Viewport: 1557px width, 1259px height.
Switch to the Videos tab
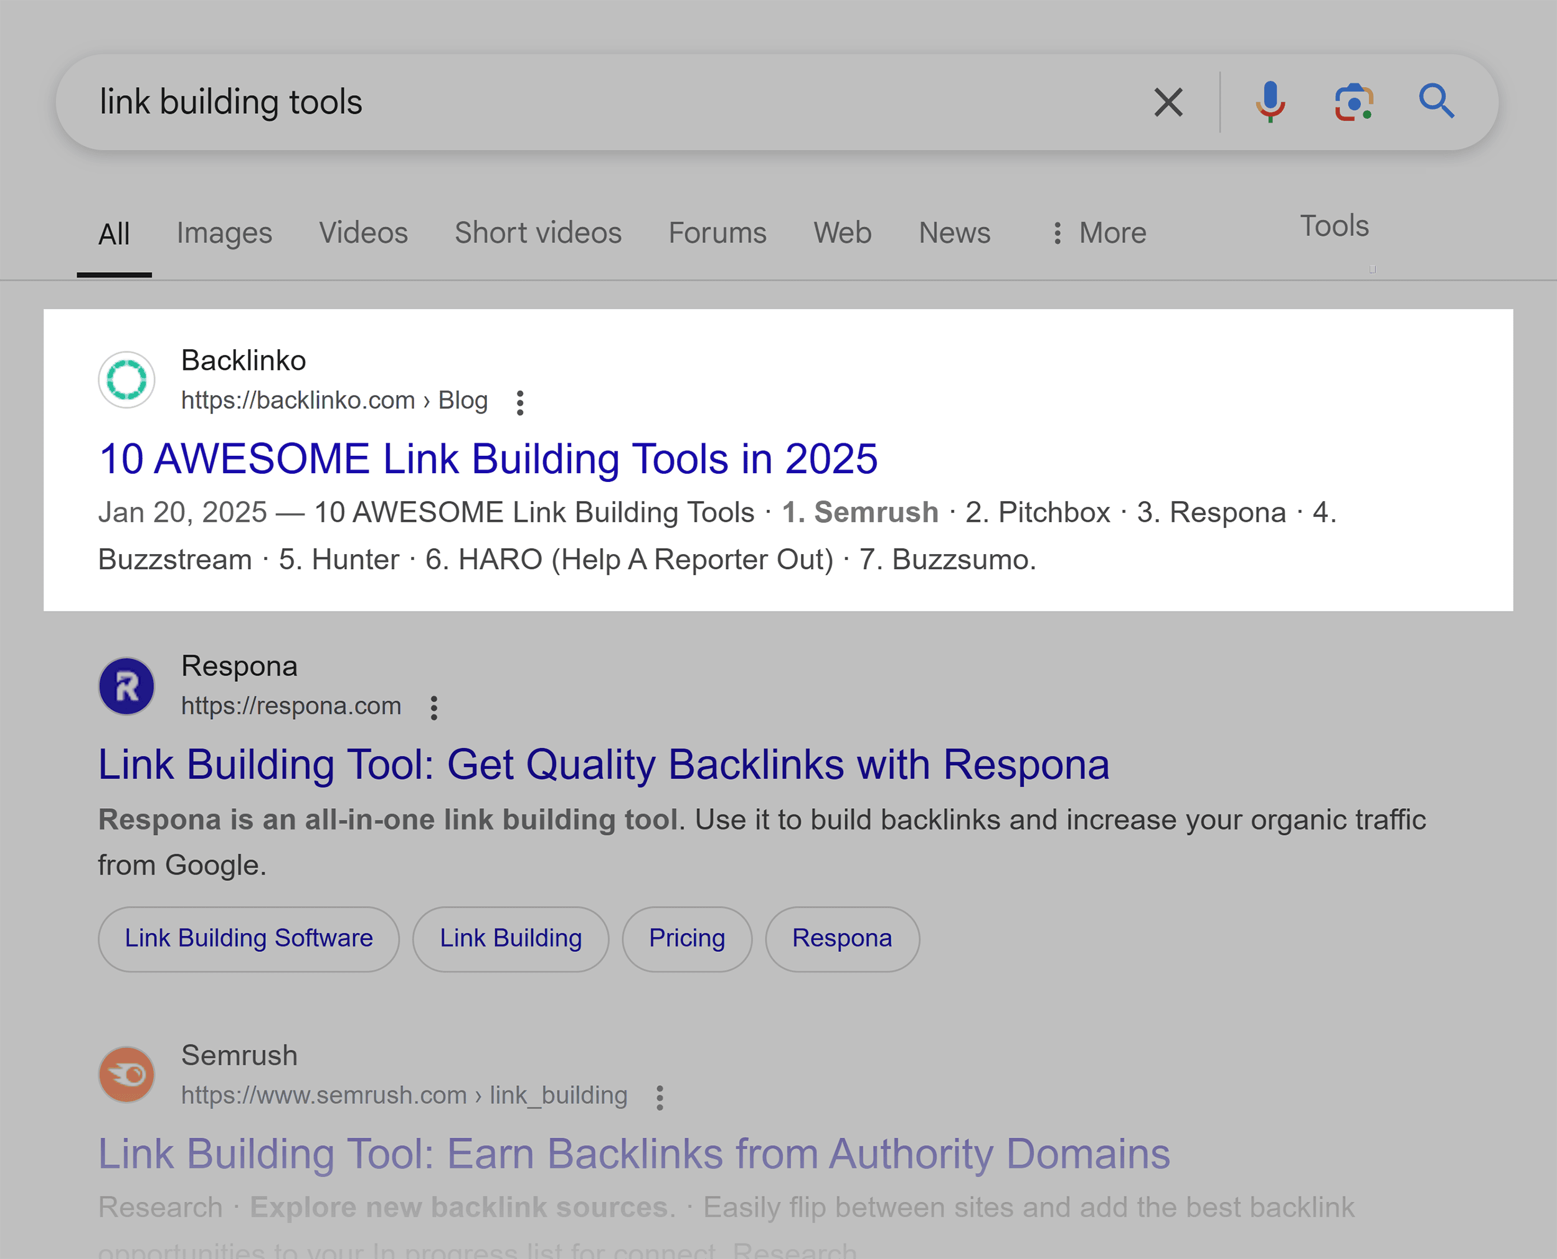pos(364,233)
